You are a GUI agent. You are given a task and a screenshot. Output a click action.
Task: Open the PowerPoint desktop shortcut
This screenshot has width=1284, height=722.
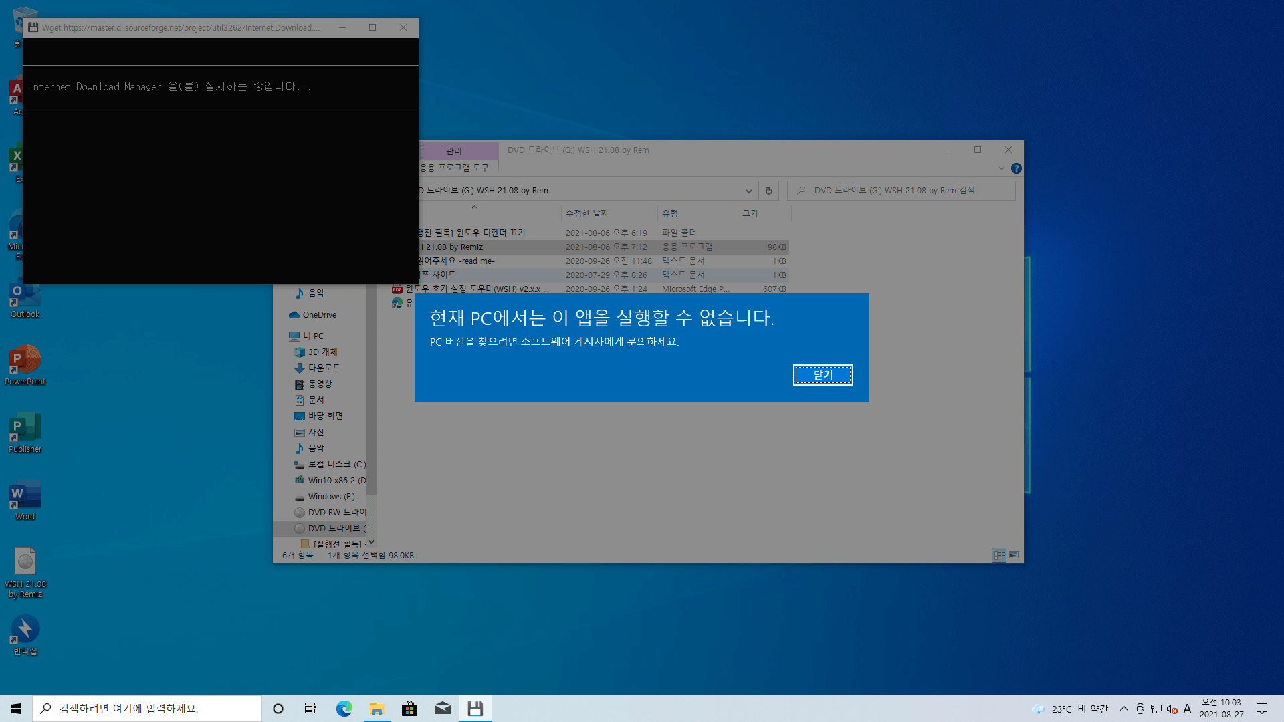(25, 365)
